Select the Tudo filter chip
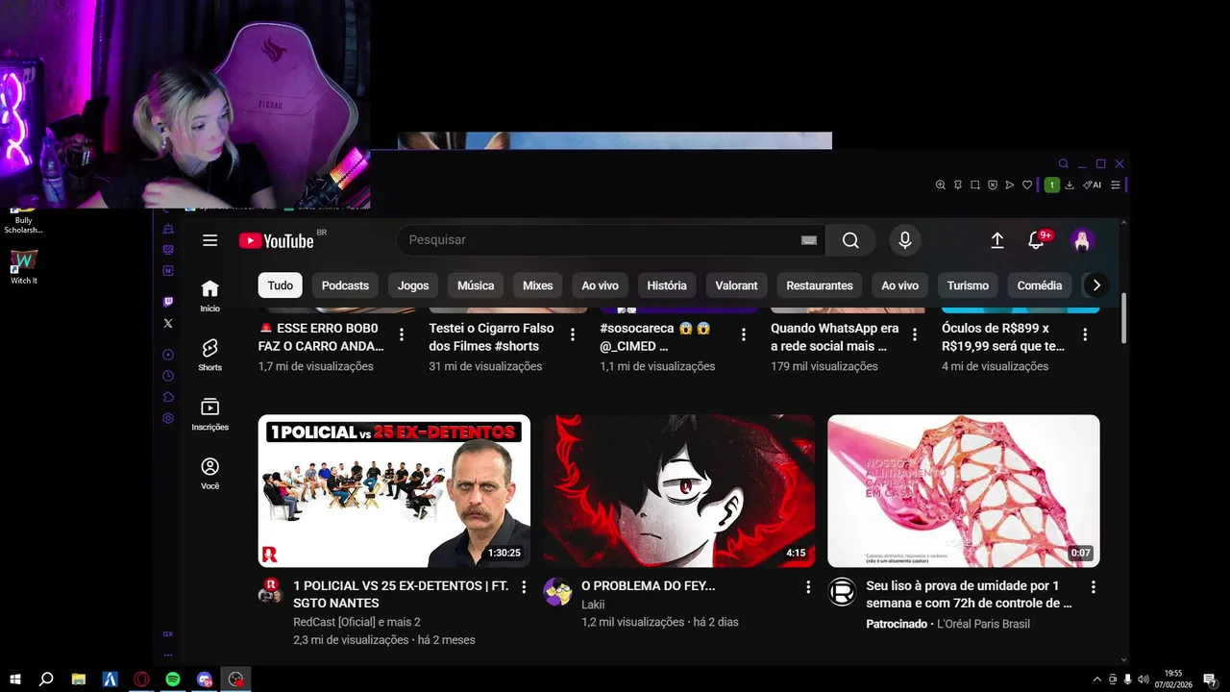 pos(281,285)
